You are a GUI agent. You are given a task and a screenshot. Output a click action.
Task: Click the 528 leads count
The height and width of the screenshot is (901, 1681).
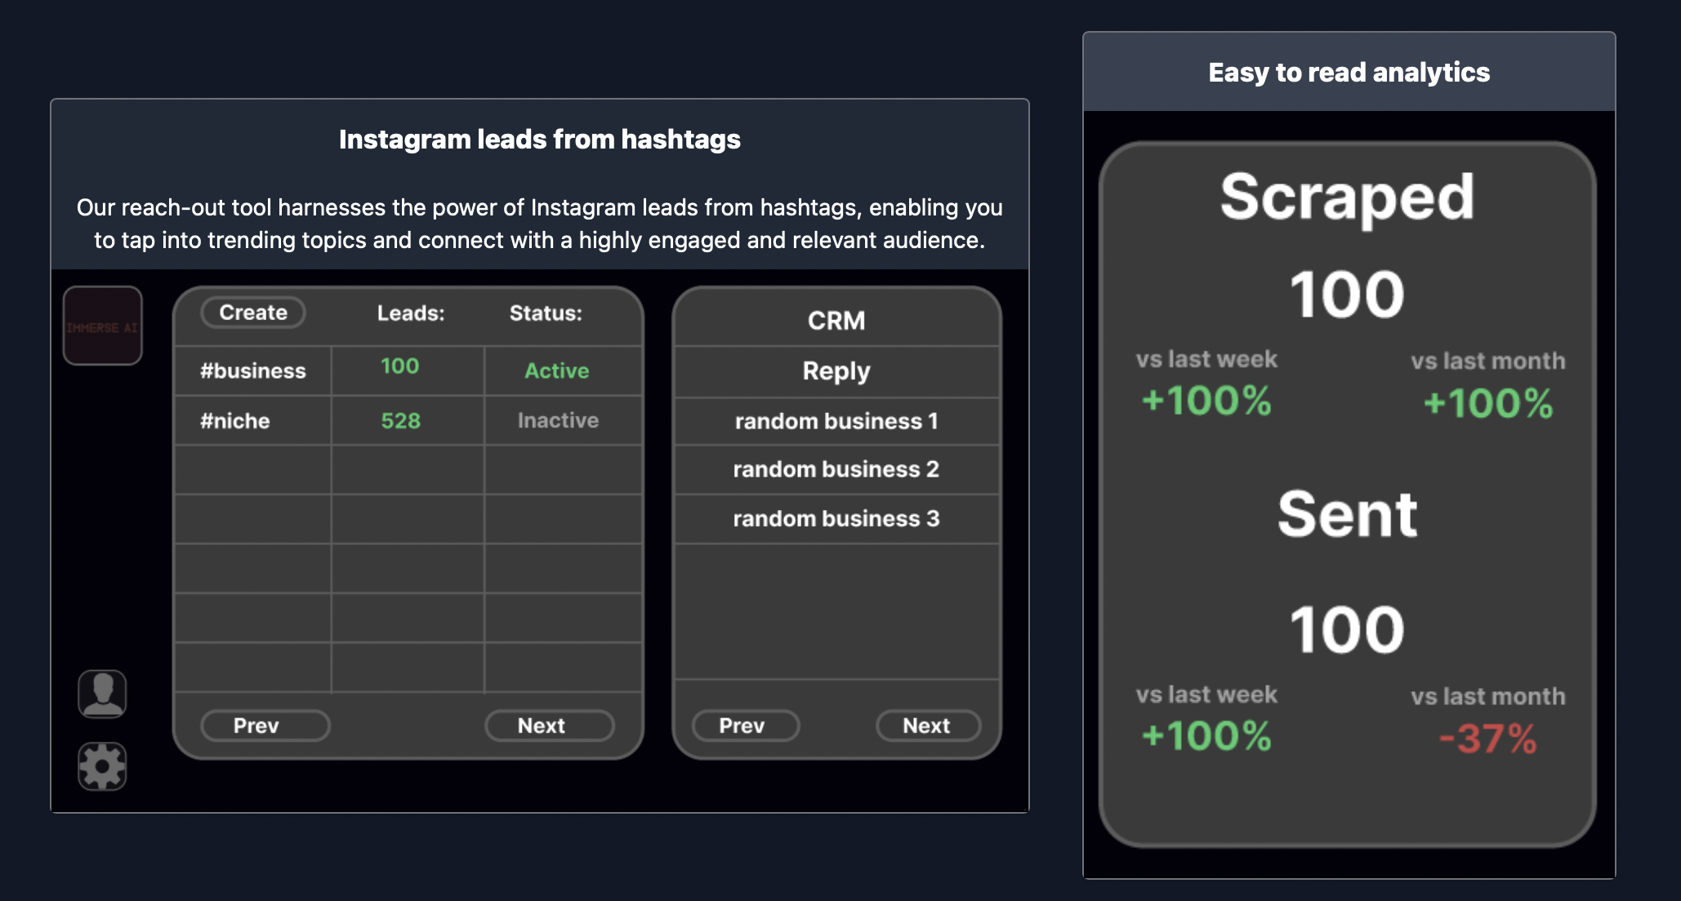(x=400, y=421)
